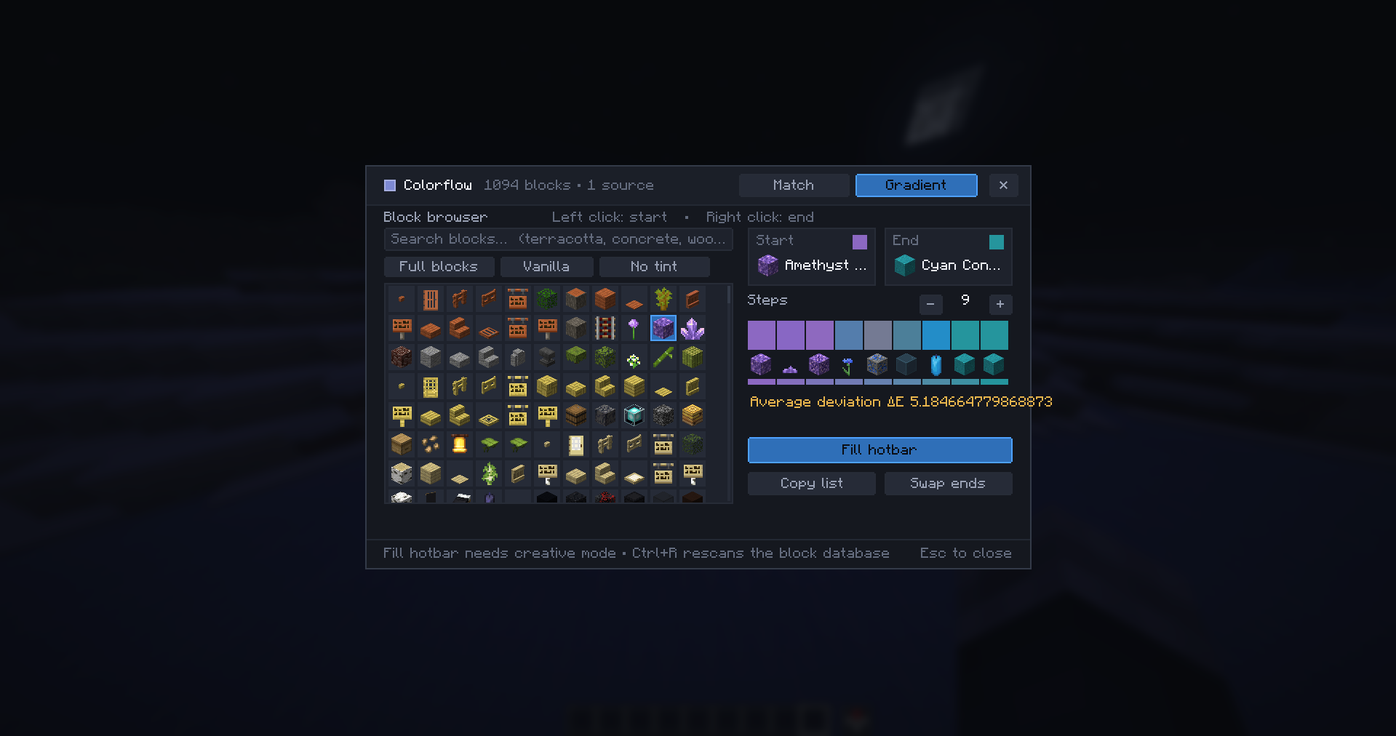The height and width of the screenshot is (736, 1396).
Task: Select the amethyst cluster block icon
Action: click(692, 329)
